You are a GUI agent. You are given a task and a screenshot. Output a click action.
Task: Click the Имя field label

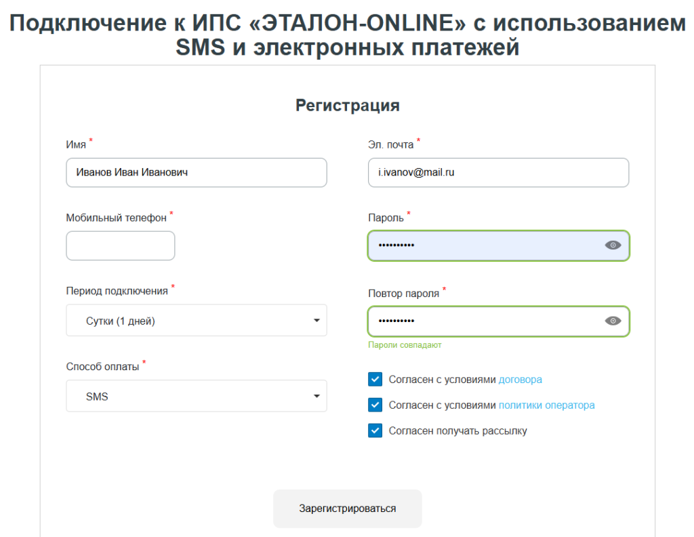click(x=76, y=145)
